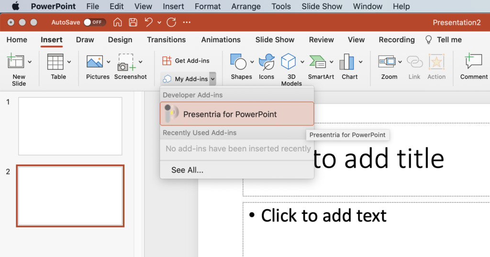Expand the New Slide dropdown arrow
This screenshot has width=490, height=257.
30,62
